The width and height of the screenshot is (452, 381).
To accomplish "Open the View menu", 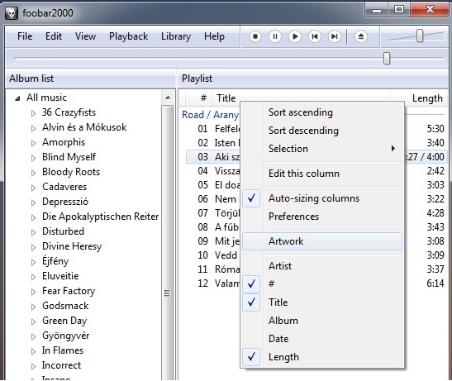I will click(85, 36).
